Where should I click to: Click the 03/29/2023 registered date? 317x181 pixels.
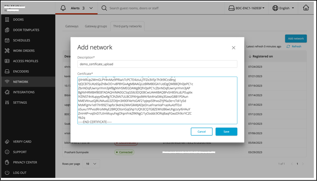[x=255, y=152]
